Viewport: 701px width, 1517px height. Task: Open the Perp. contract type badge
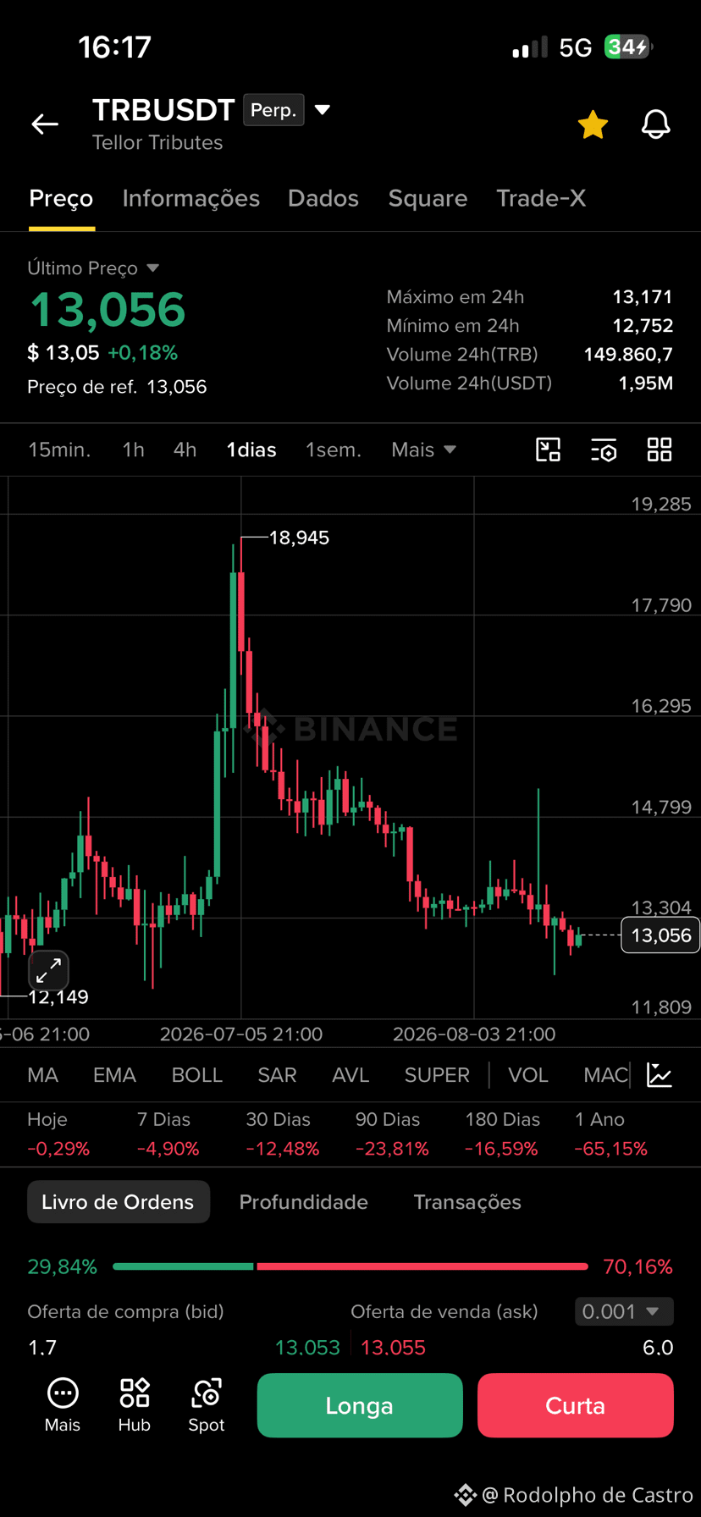coord(273,110)
